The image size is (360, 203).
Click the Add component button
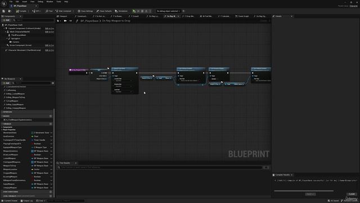(x=6, y=20)
